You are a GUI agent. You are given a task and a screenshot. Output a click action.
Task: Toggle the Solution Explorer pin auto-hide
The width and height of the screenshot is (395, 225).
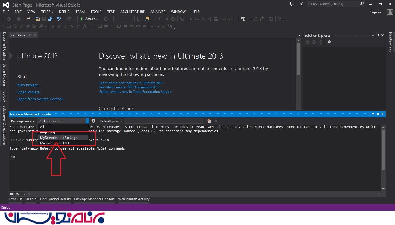[x=378, y=35]
